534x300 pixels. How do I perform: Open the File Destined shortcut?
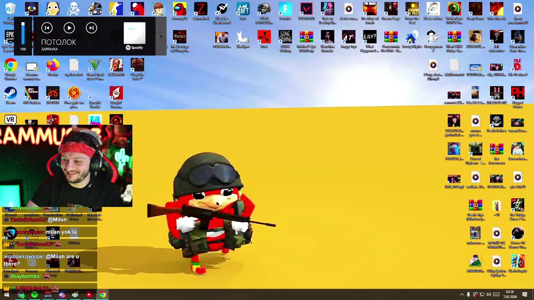(518, 67)
